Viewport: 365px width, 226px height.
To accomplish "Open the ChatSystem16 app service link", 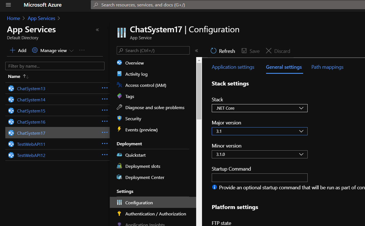I will point(31,122).
